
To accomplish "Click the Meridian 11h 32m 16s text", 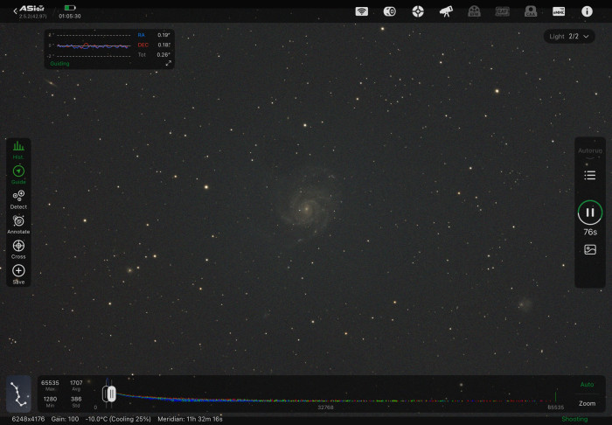I will click(x=190, y=419).
